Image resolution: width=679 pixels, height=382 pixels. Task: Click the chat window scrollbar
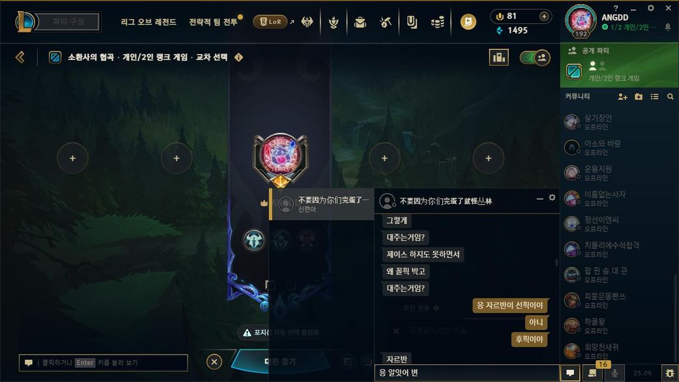(556, 263)
